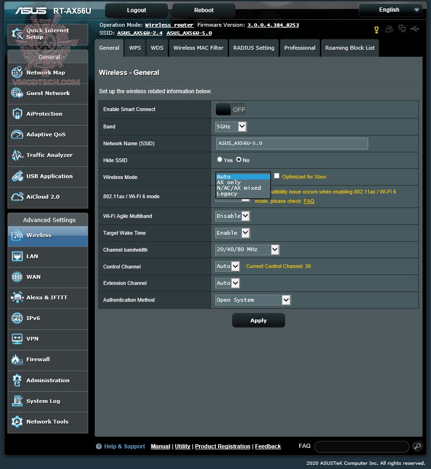Switch to the Wireless MAC Filter tab

[198, 48]
